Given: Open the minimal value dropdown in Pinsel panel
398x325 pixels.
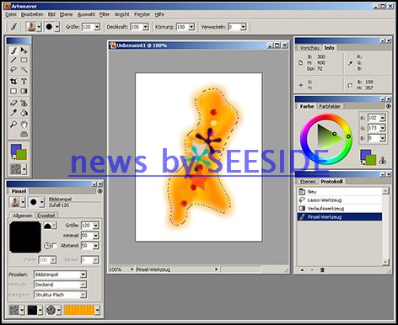Looking at the screenshot, I should [95, 236].
